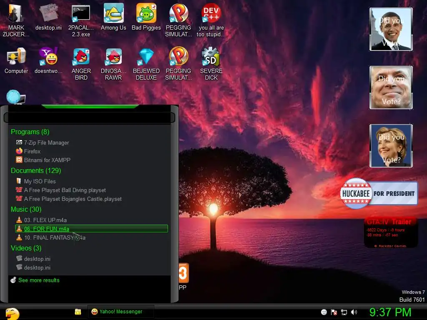427x320 pixels.
Task: Expand the Videos (3) results header
Action: [26, 248]
